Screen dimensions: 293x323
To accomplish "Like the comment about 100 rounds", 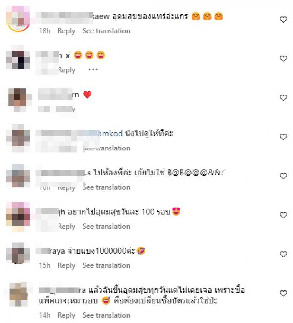I will coord(283,215).
